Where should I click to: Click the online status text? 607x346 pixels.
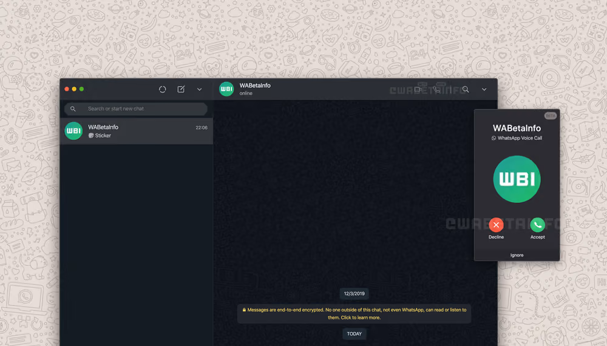246,93
